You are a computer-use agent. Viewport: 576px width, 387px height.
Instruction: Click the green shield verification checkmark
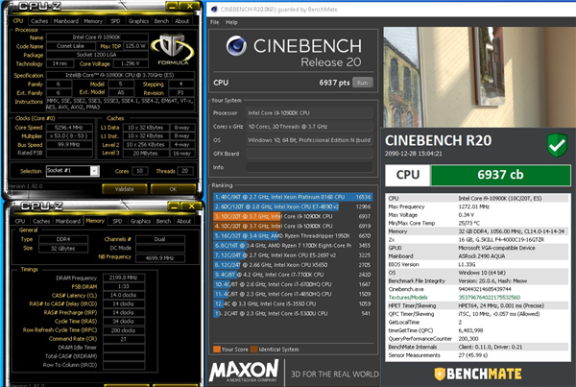coord(554,144)
